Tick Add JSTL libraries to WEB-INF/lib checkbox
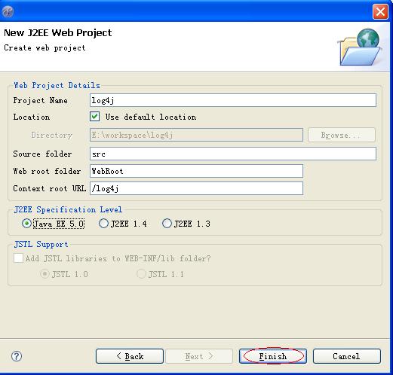The height and width of the screenshot is (375, 393). pyautogui.click(x=18, y=258)
